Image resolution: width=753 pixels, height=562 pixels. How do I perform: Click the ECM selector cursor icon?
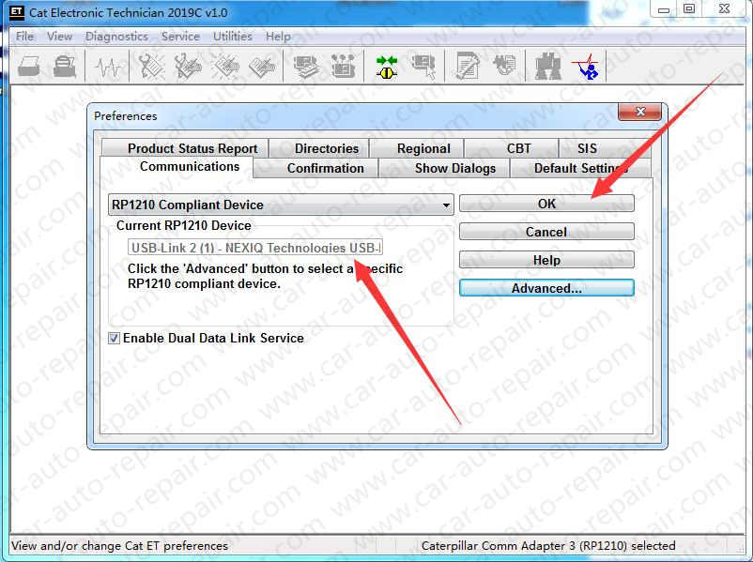423,67
